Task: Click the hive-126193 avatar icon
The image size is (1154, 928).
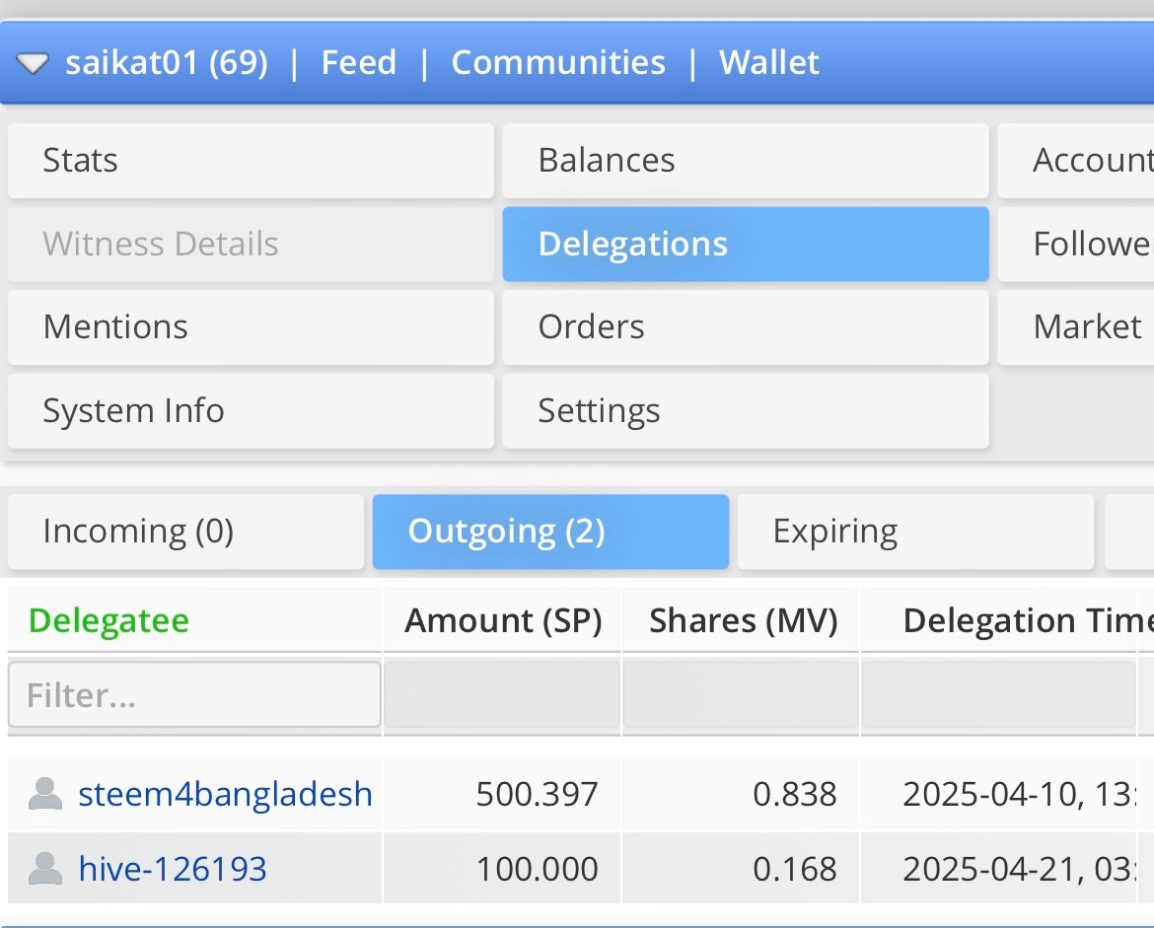Action: 45,869
